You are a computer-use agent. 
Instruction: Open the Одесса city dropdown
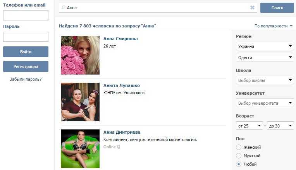coord(265,58)
